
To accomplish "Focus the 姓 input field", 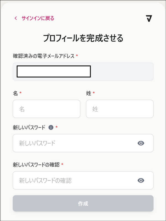I will point(120,109).
